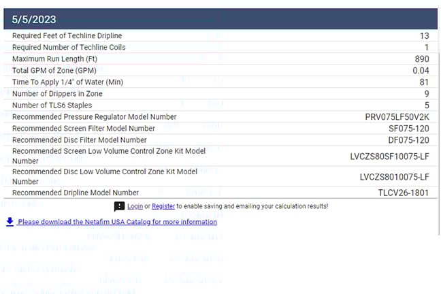Select the Required Number of Techline Coils label
441x294 pixels.
69,47
